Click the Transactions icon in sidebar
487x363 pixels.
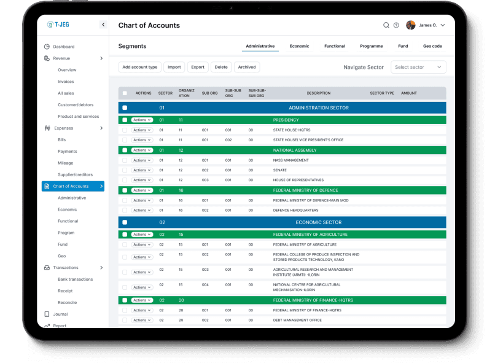[47, 268]
